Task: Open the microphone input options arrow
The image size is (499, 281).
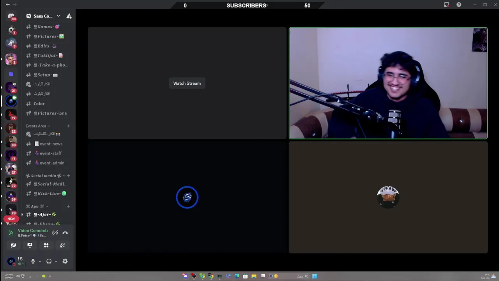Action: coord(40,261)
